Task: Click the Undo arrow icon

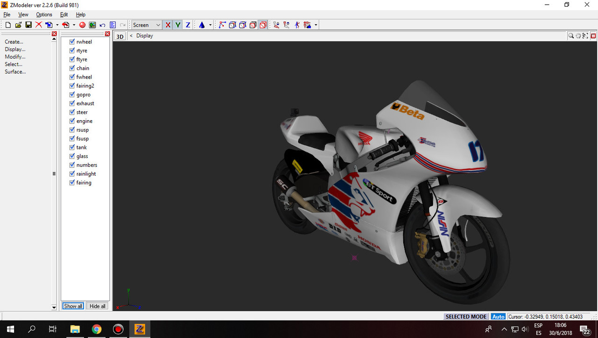Action: [102, 25]
